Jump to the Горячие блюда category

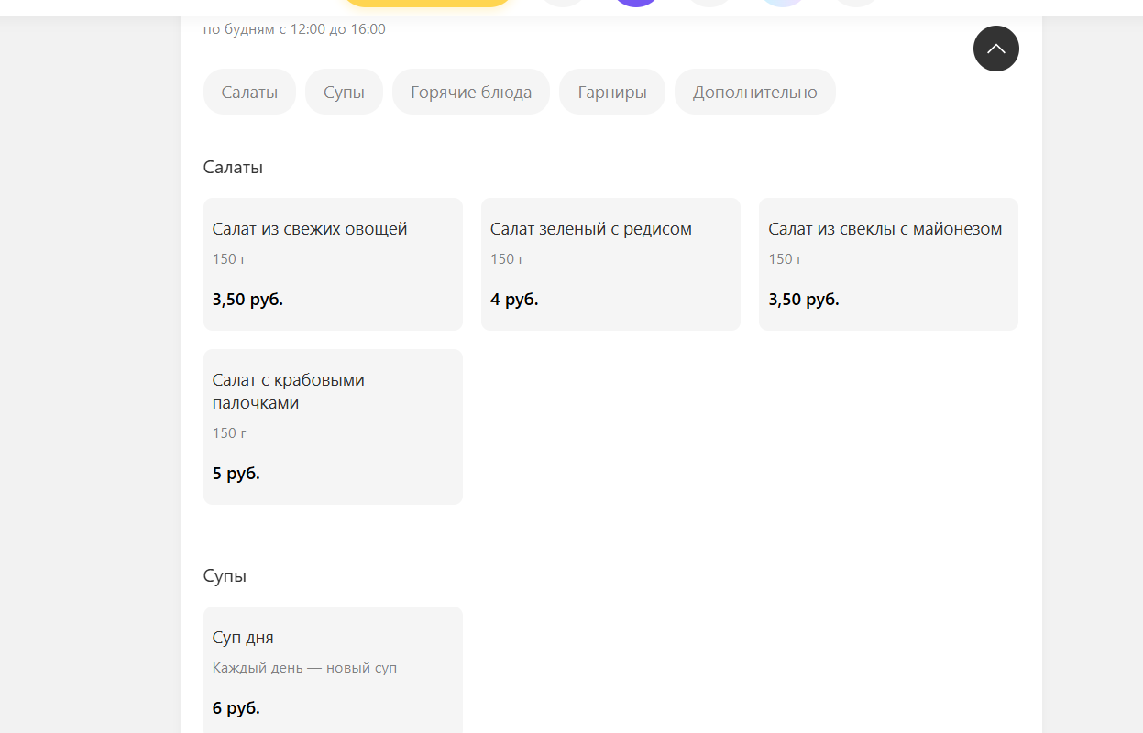point(471,92)
